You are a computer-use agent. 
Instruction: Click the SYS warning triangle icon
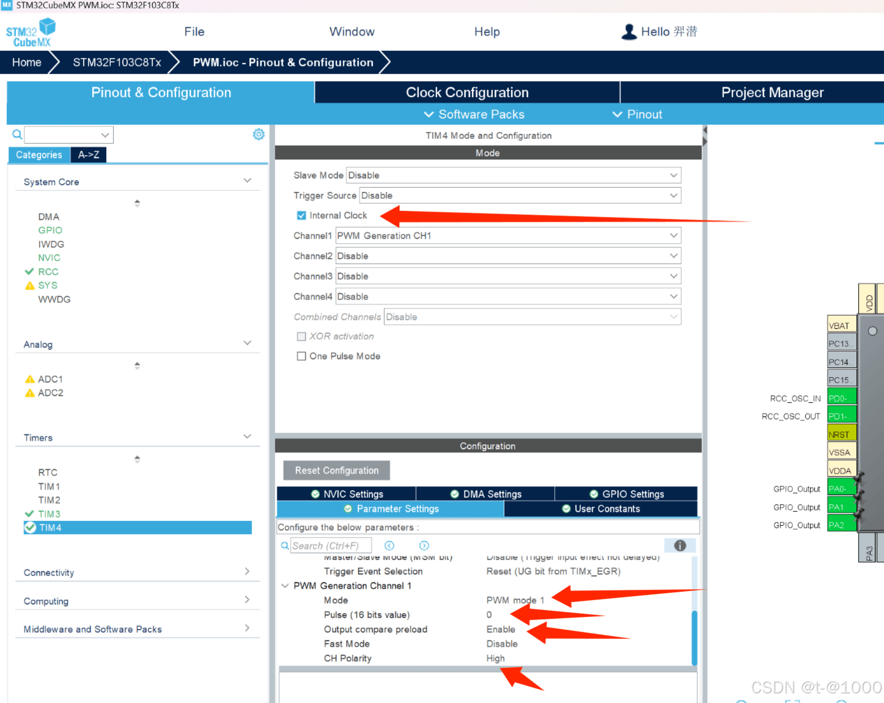(29, 285)
